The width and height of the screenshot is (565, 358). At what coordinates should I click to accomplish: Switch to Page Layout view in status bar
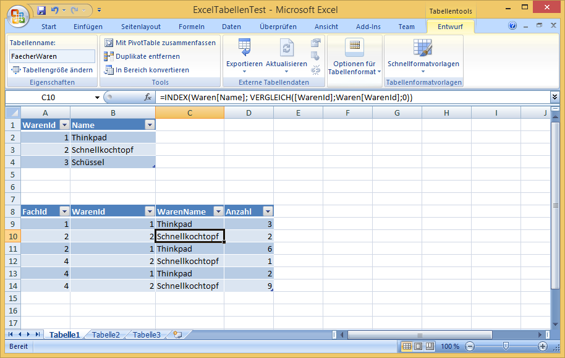click(x=418, y=346)
